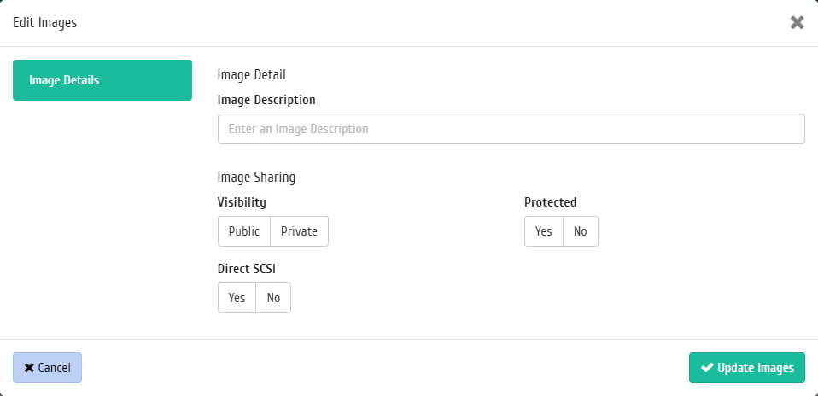Choose No under Protected

pyautogui.click(x=581, y=231)
